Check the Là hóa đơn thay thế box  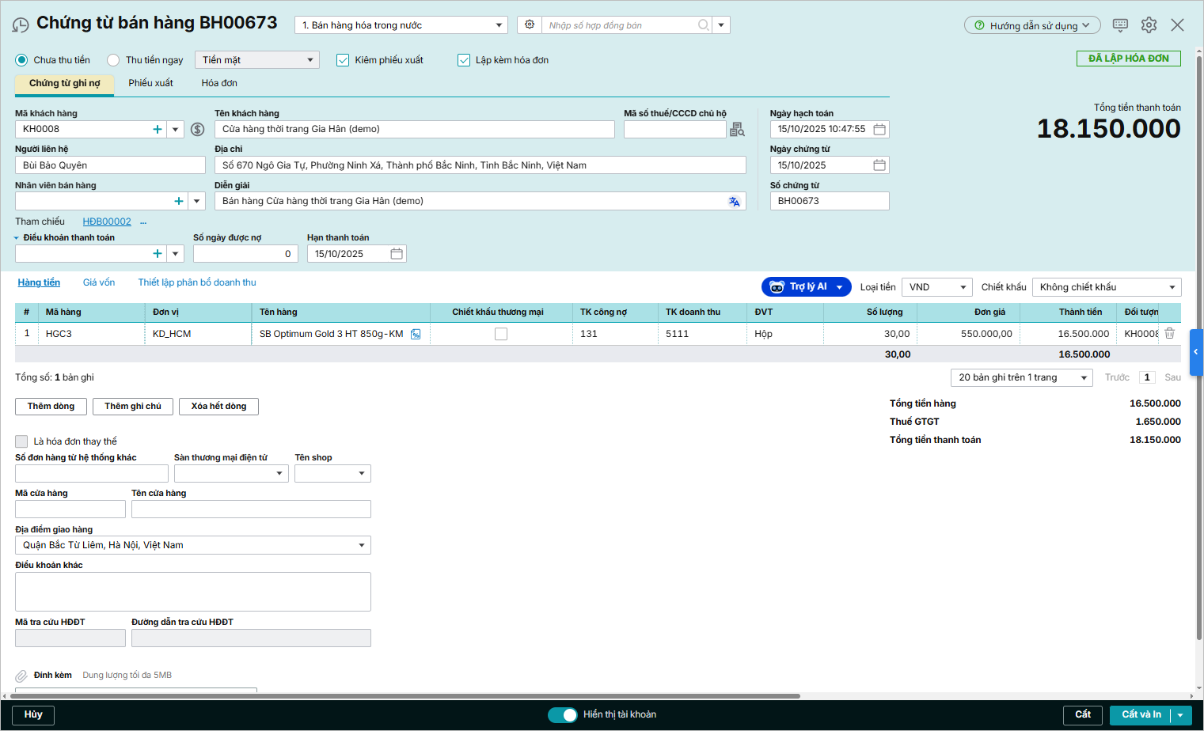(x=21, y=441)
